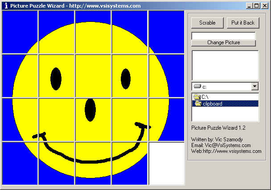Select the top-left corner puzzle tile
Screen dimensions: 271x190
tap(20, 32)
